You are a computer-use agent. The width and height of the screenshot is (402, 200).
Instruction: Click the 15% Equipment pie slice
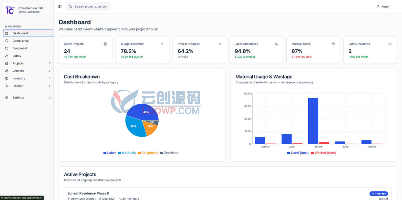pos(151,127)
